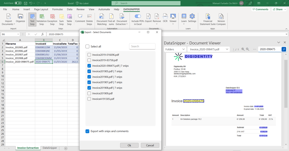
Task: Select the Invoice Extraction sheet tab
Action: point(28,148)
